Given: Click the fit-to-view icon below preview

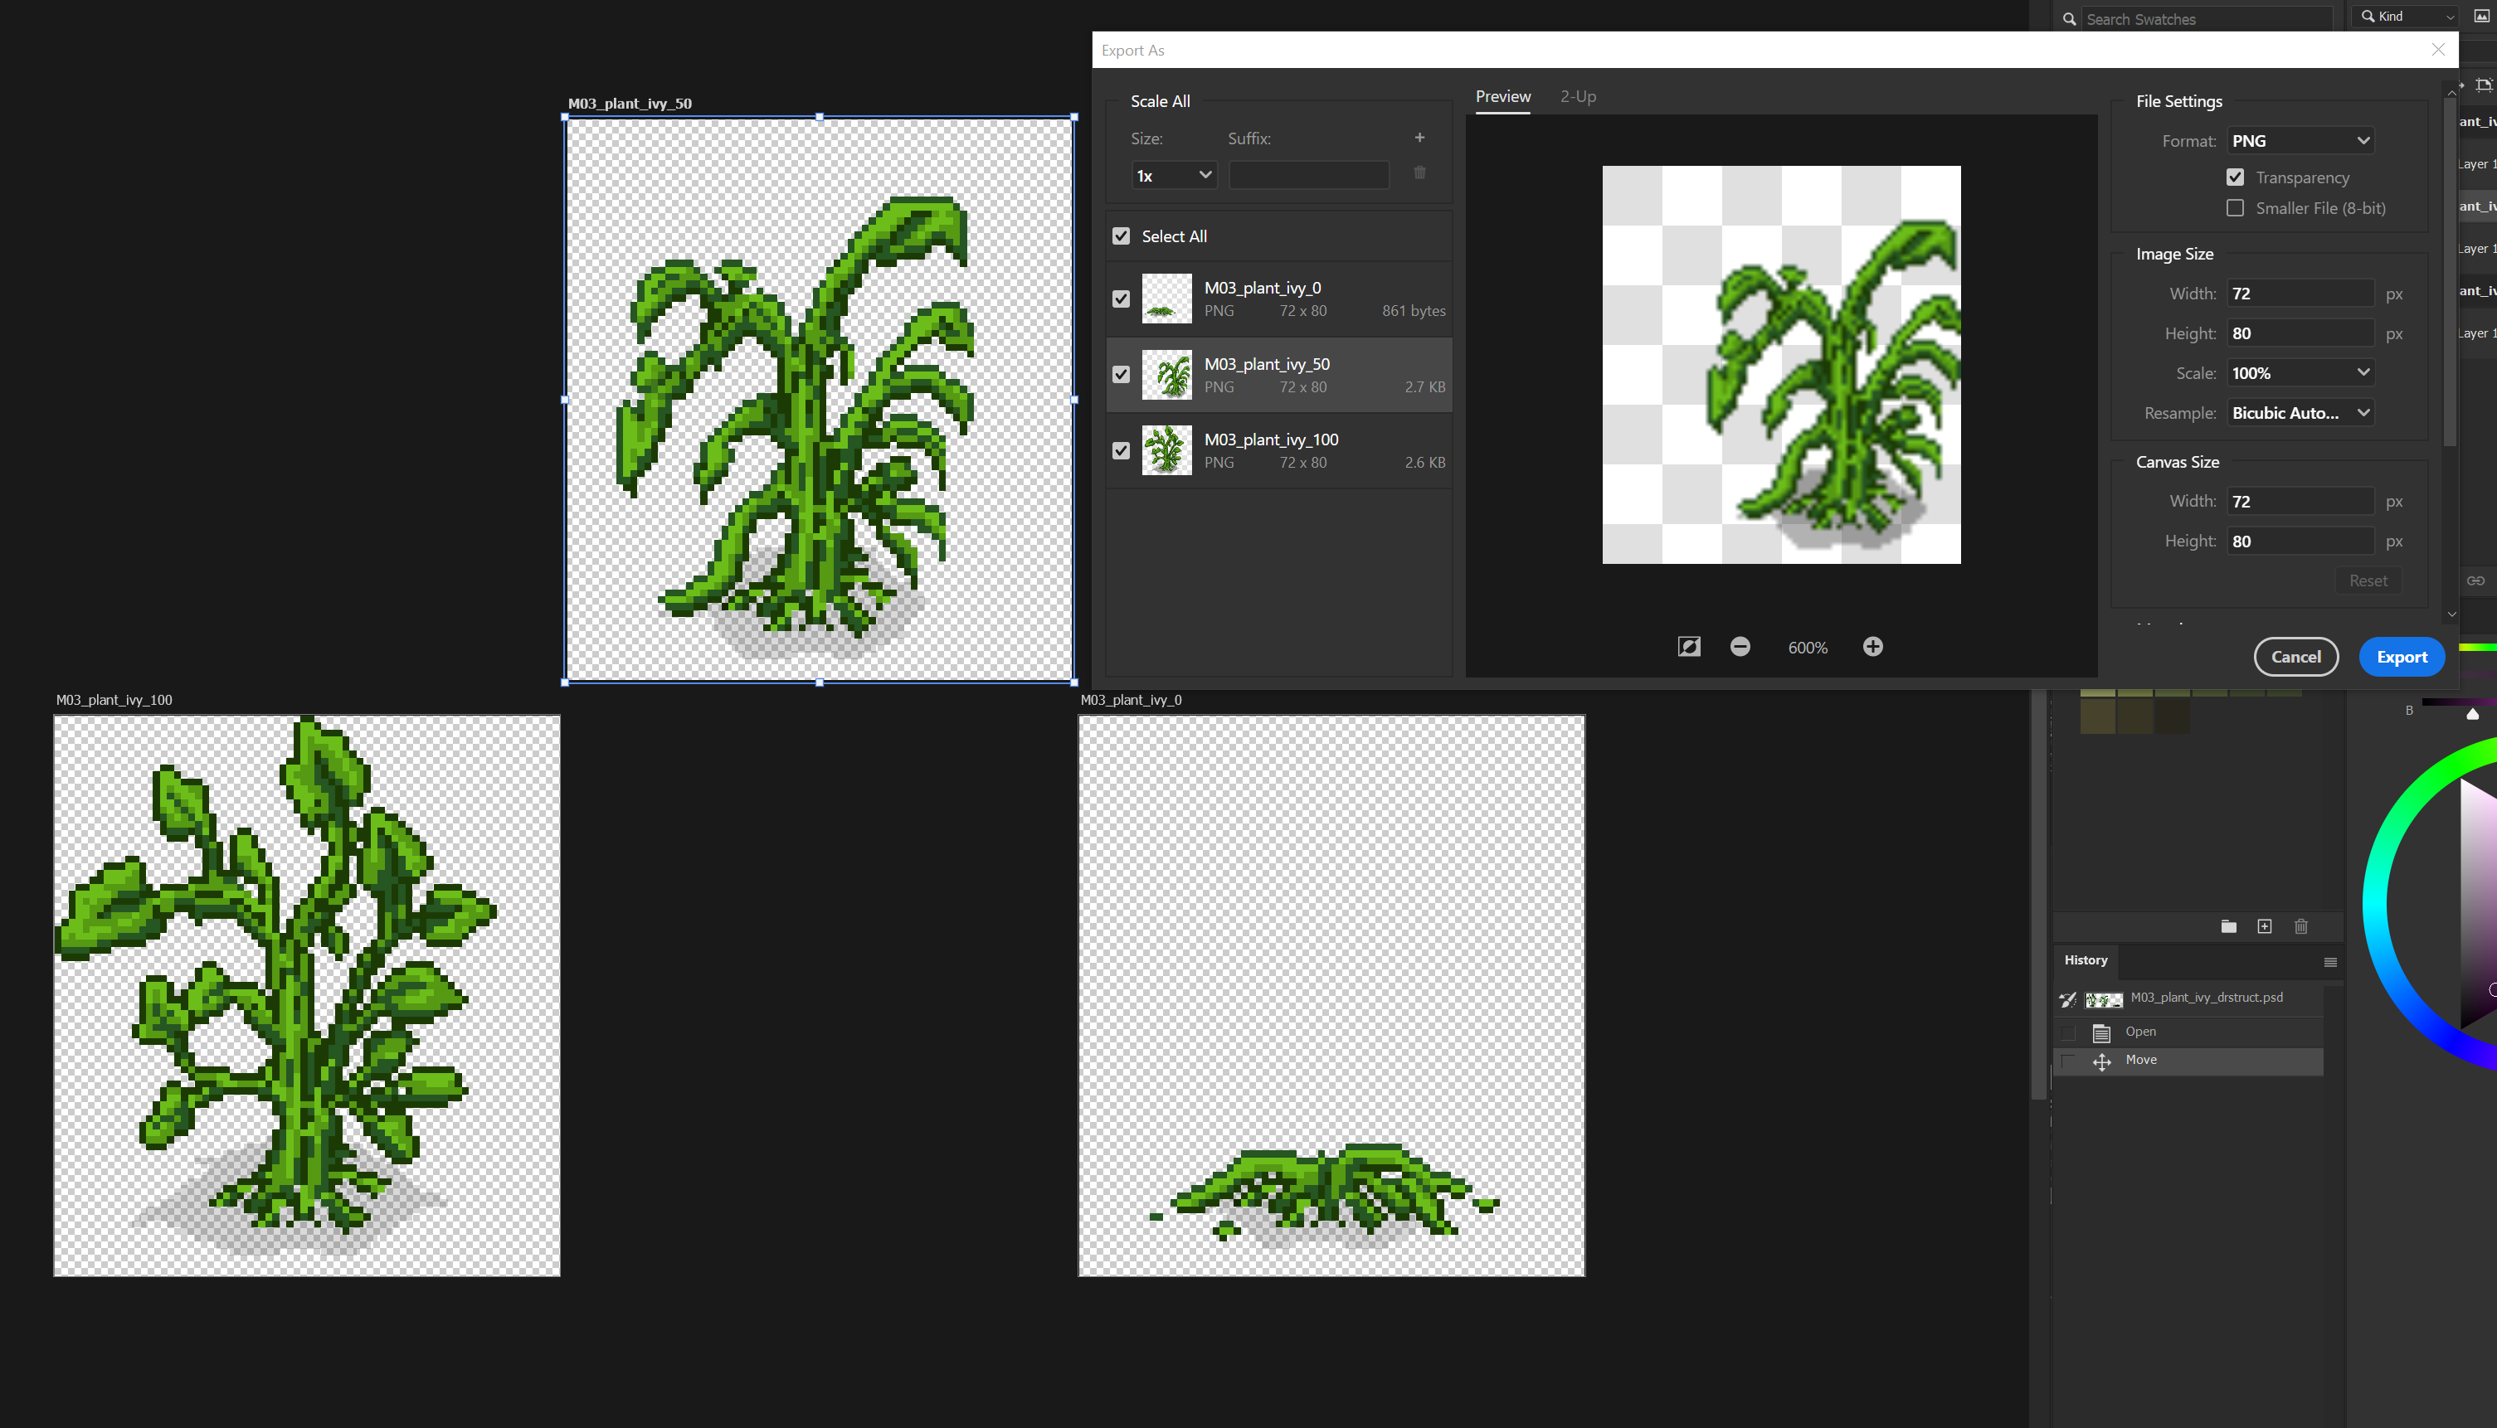Looking at the screenshot, I should (1688, 646).
